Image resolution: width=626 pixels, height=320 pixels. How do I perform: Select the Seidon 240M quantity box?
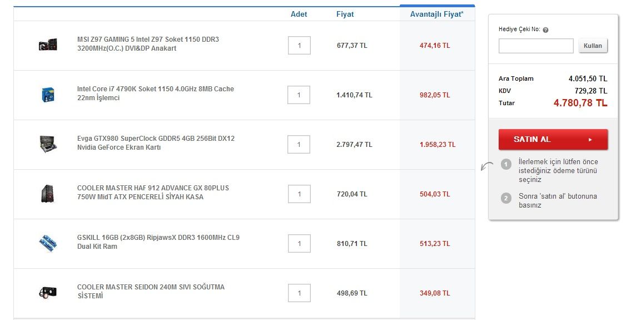click(x=299, y=293)
